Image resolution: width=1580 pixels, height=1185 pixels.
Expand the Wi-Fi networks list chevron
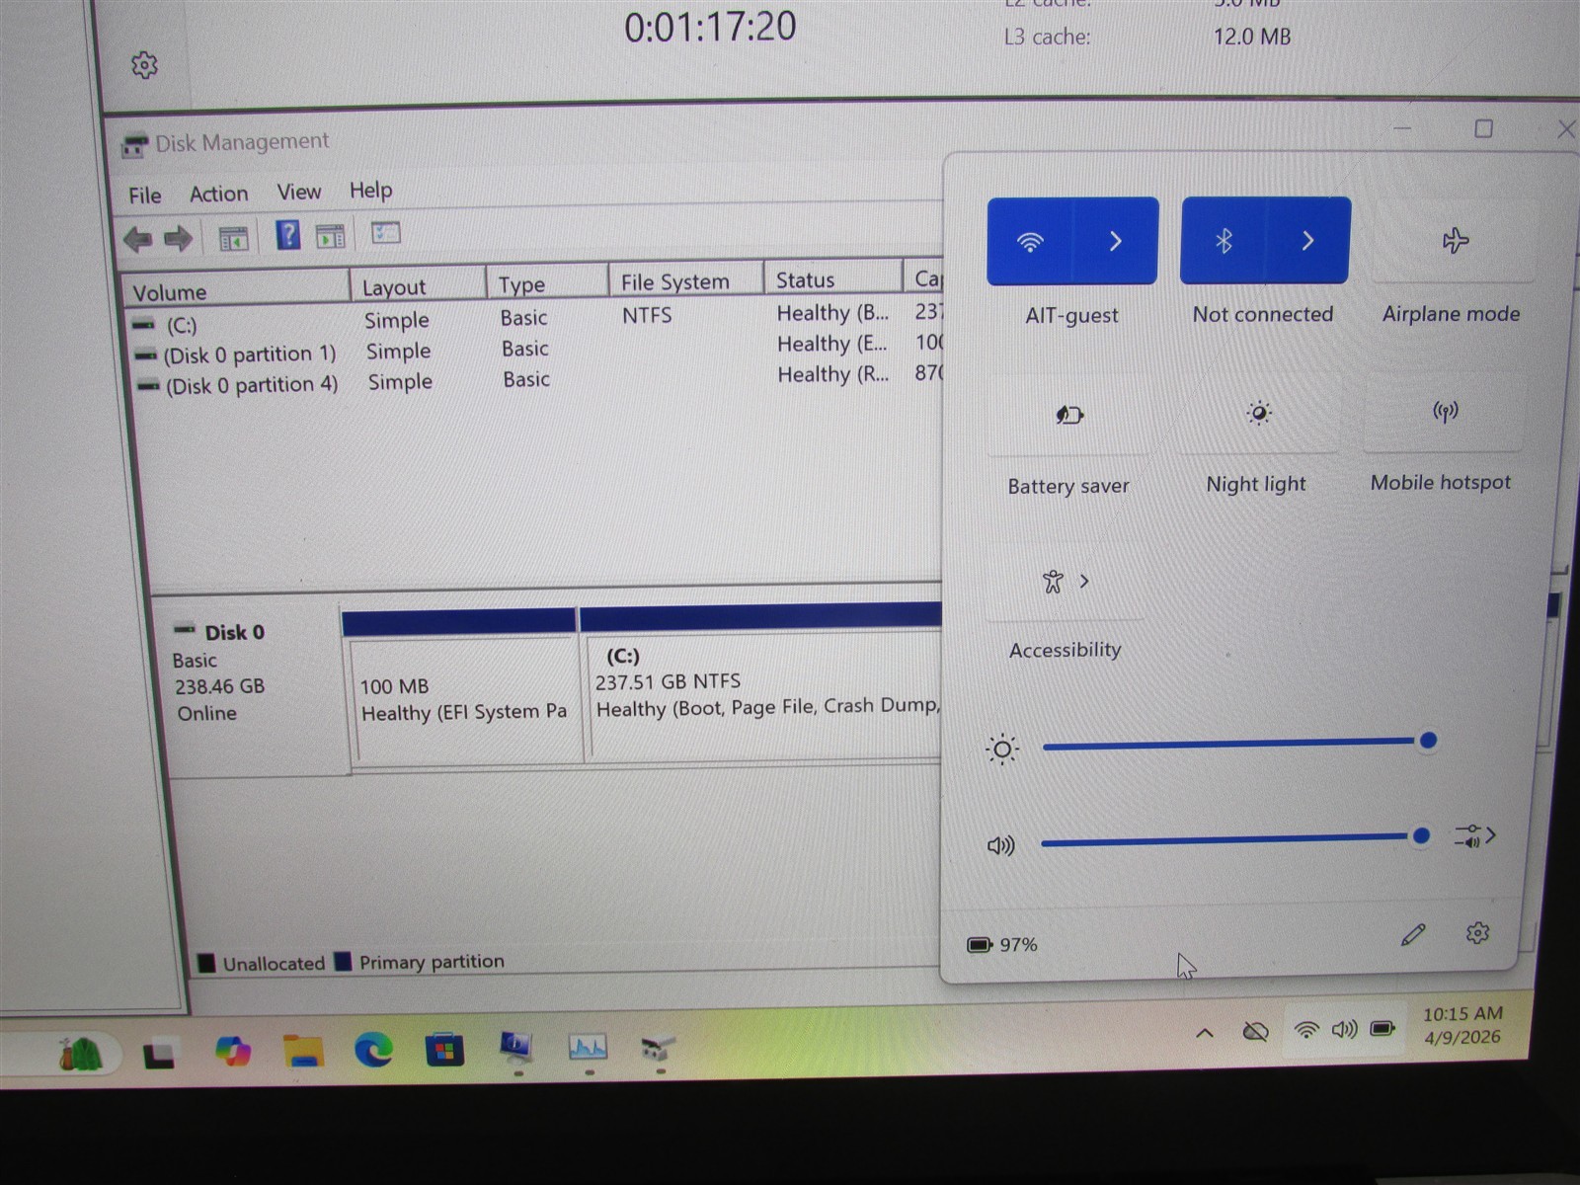(x=1115, y=241)
